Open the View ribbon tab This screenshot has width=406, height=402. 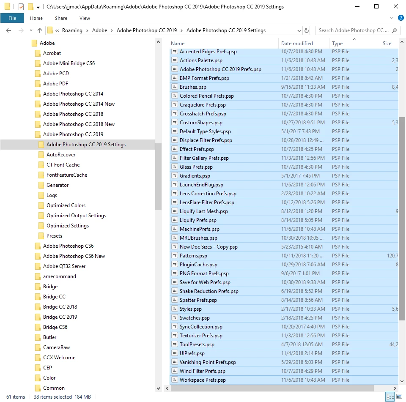click(85, 18)
